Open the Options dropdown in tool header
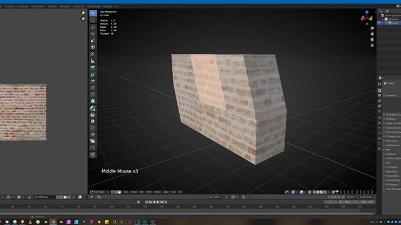This screenshot has height=225, width=401. (x=352, y=197)
